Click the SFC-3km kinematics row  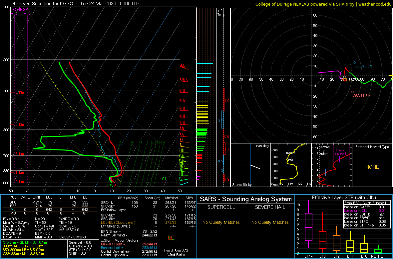click(148, 206)
